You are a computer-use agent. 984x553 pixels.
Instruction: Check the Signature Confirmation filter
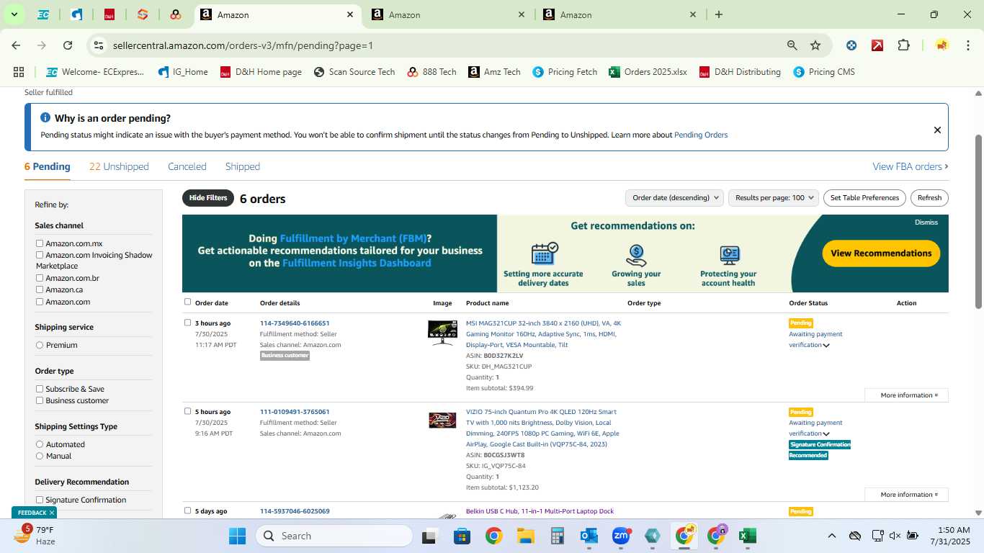(40, 500)
